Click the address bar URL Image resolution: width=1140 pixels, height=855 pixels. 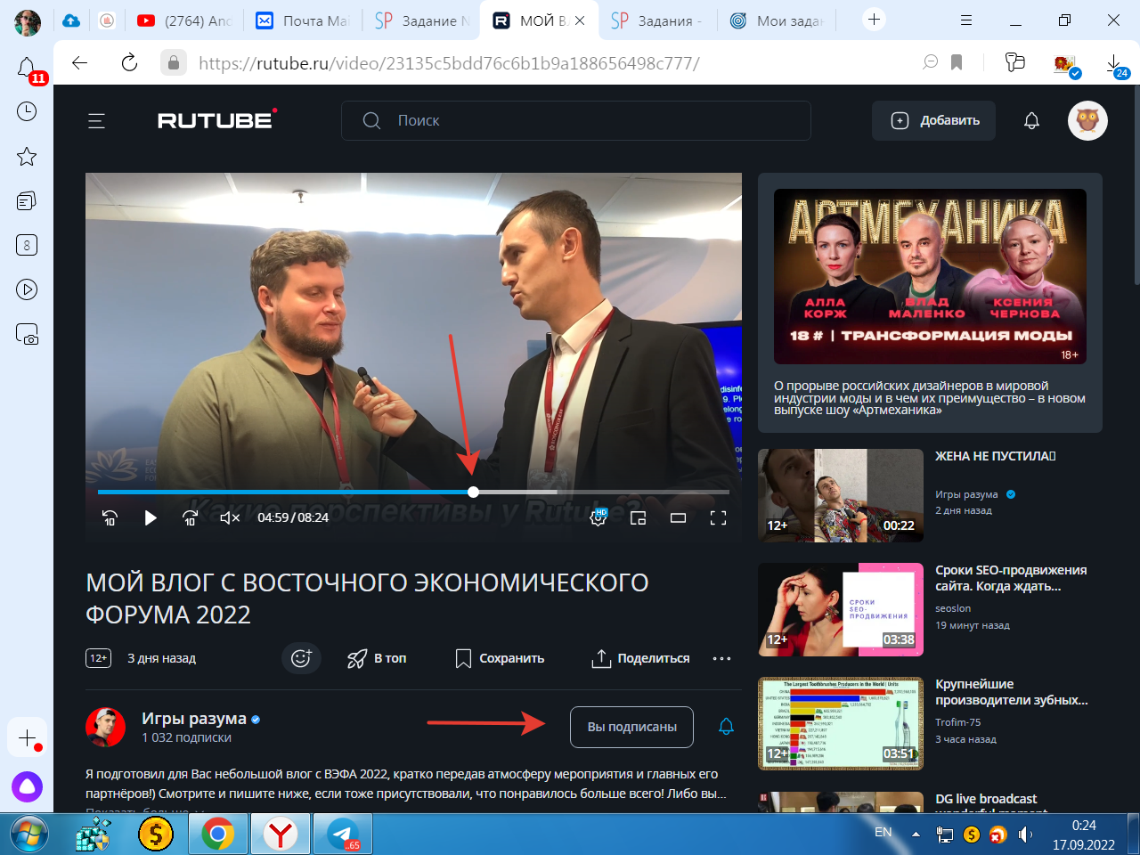coord(449,63)
